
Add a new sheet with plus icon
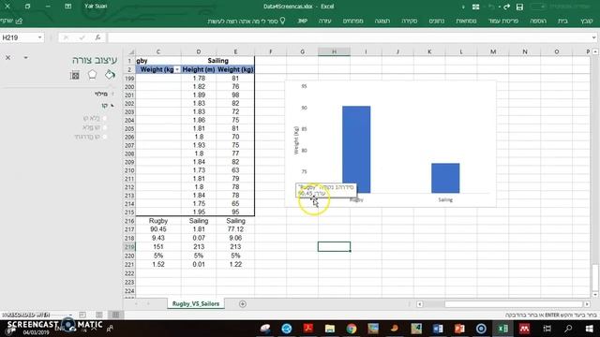[x=242, y=303]
